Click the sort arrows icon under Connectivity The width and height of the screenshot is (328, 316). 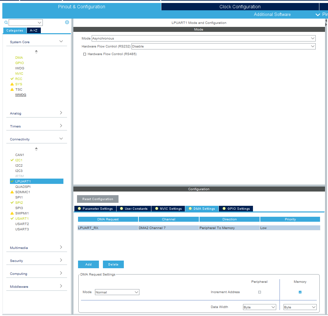[36, 149]
